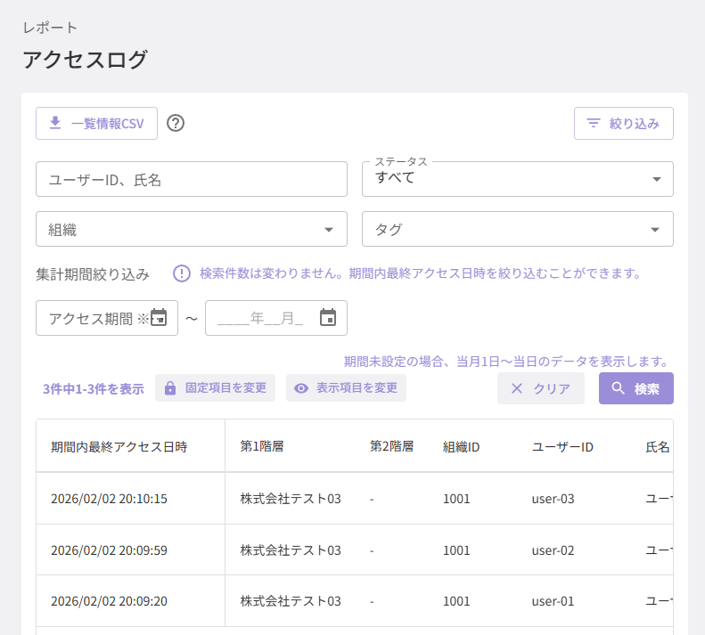Click the 1001 cell in the user-03 row
Screen dimensions: 705x635
tap(456, 499)
